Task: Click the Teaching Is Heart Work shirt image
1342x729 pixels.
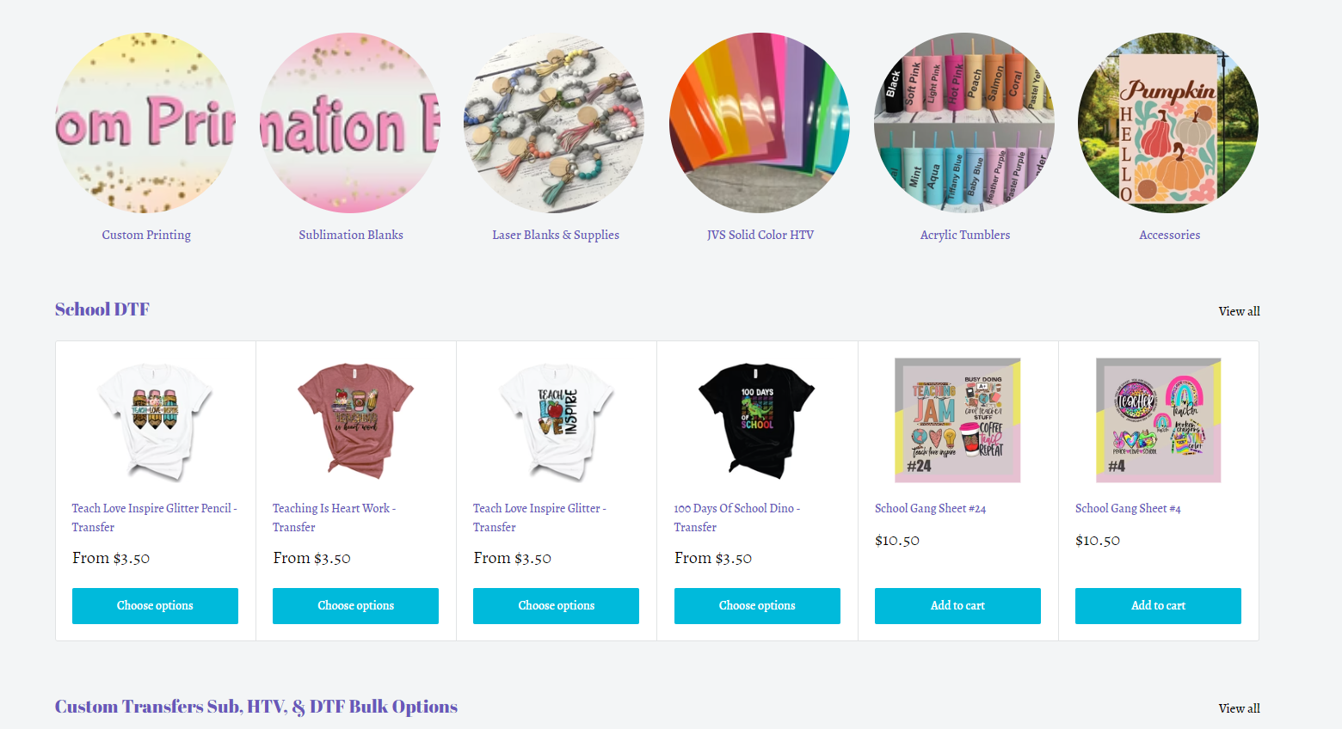Action: (355, 420)
